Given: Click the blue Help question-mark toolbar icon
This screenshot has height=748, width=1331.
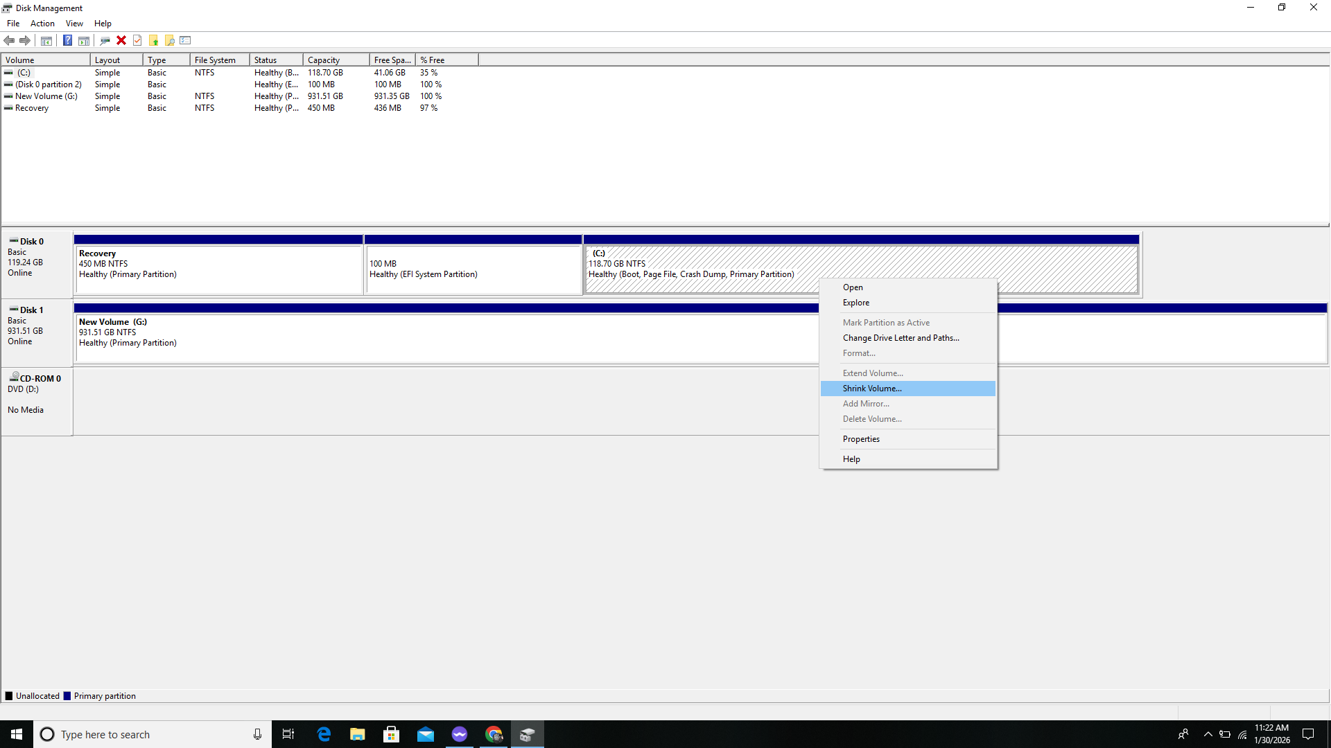Looking at the screenshot, I should 67,40.
